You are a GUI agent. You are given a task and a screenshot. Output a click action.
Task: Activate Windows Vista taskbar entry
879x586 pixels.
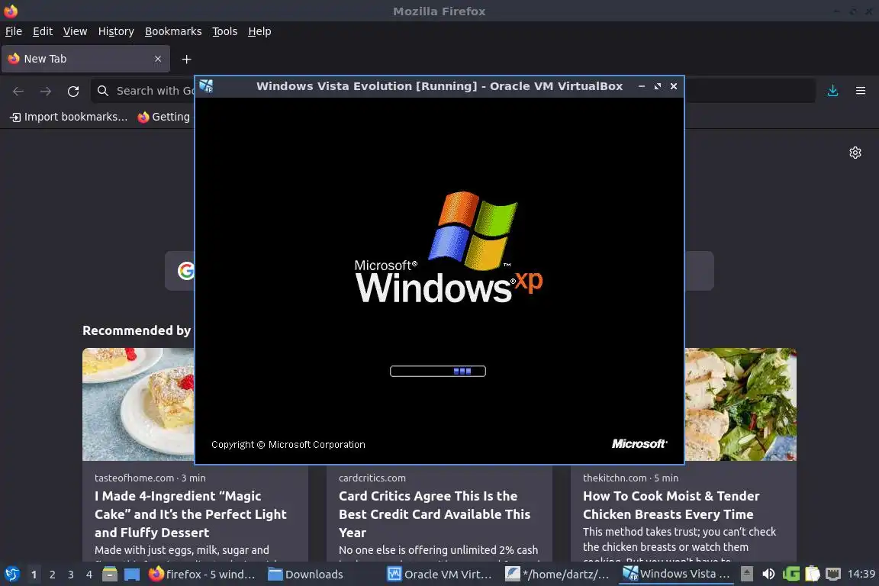677,575
